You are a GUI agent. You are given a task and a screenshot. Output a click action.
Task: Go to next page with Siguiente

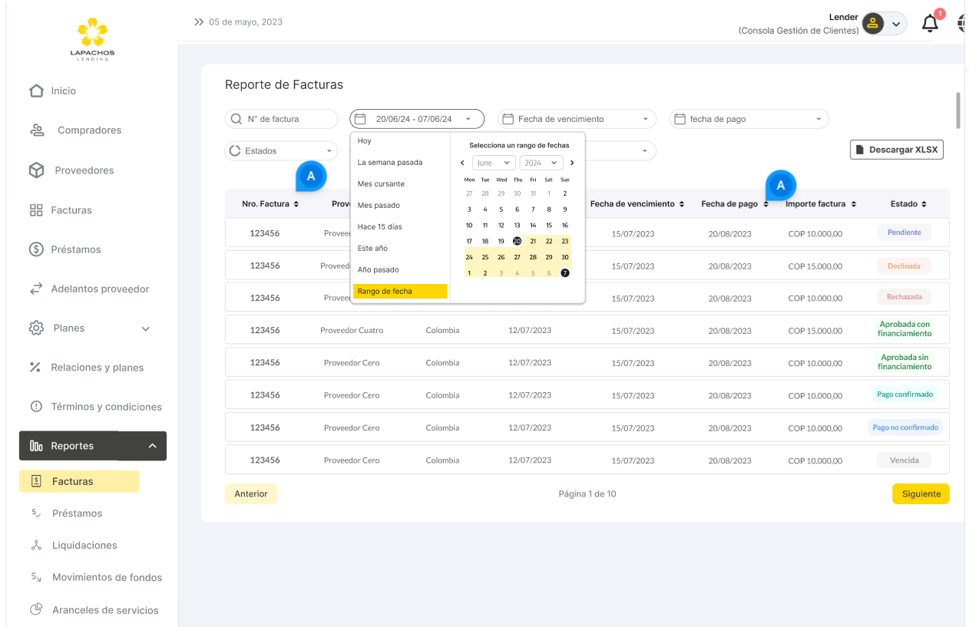click(x=921, y=494)
